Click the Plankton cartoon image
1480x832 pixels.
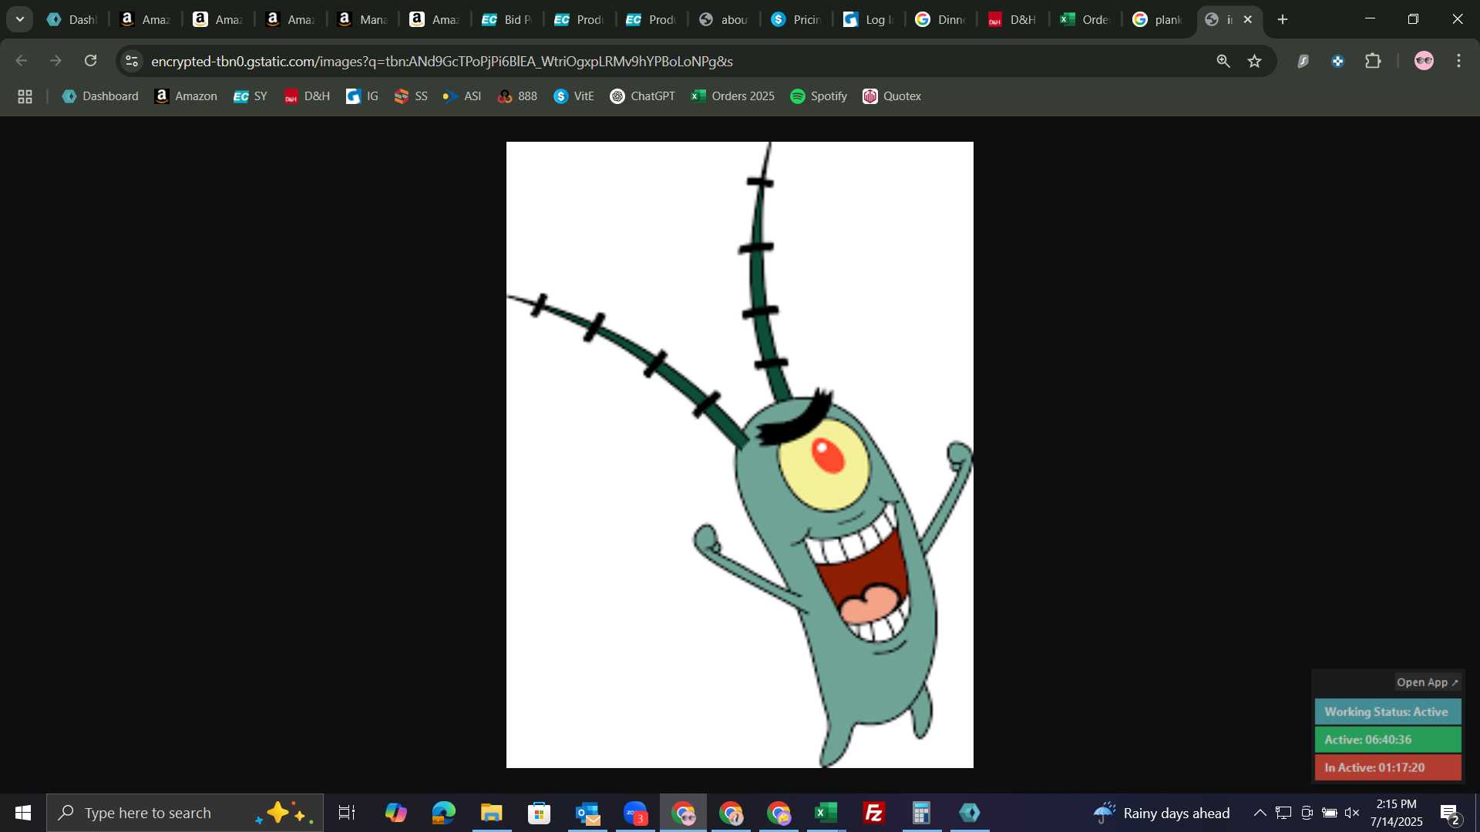pyautogui.click(x=739, y=455)
